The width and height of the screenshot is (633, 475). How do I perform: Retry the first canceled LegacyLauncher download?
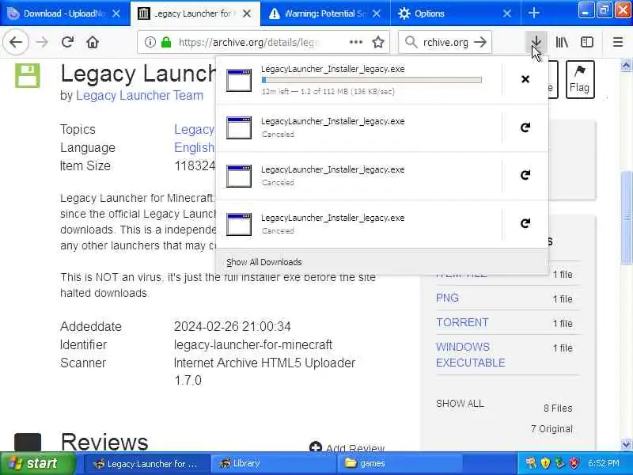(525, 127)
